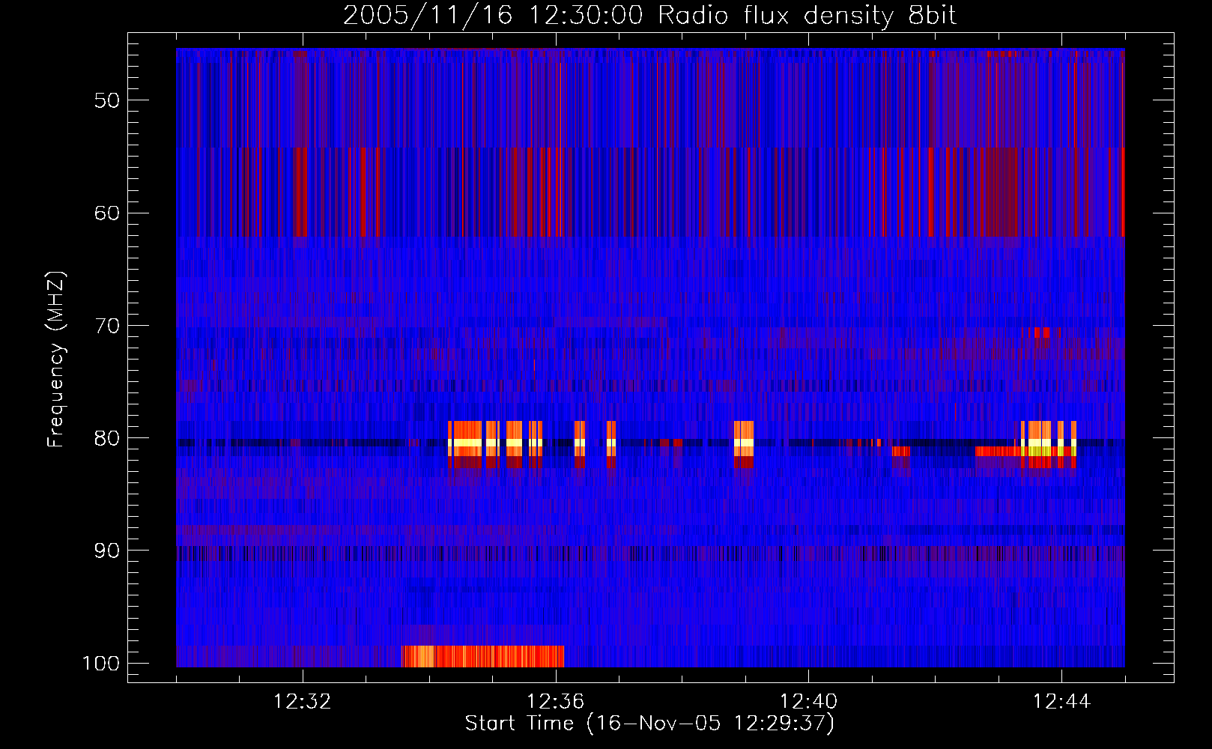
Task: Click the bright orange burst at 100 MHz
Action: (x=482, y=656)
